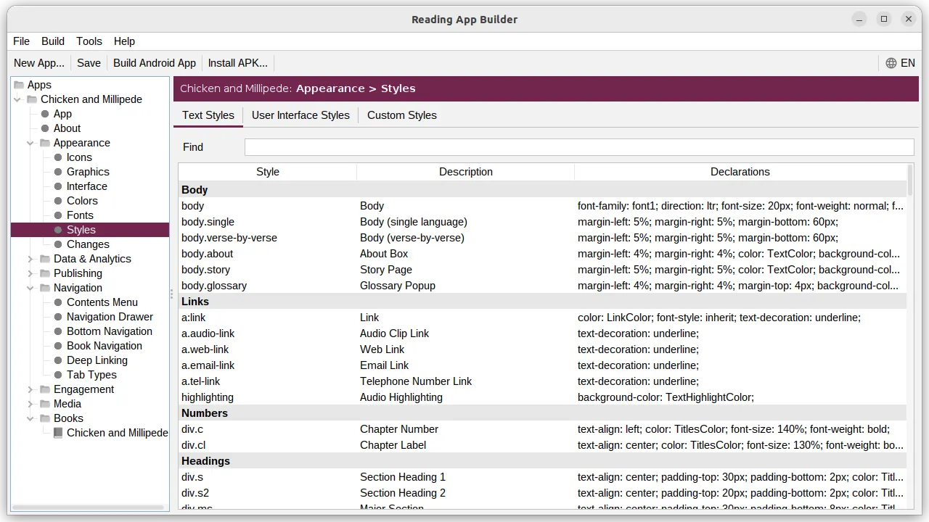Click the Style column header
This screenshot has width=929, height=522.
pyautogui.click(x=268, y=172)
